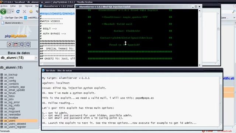
Task: Open the phpMyAdmin home icon
Action: (x=10, y=44)
